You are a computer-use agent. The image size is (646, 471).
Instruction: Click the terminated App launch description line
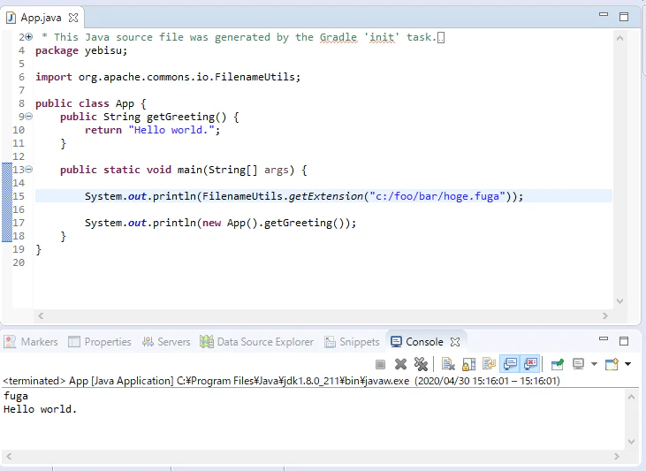pos(281,381)
